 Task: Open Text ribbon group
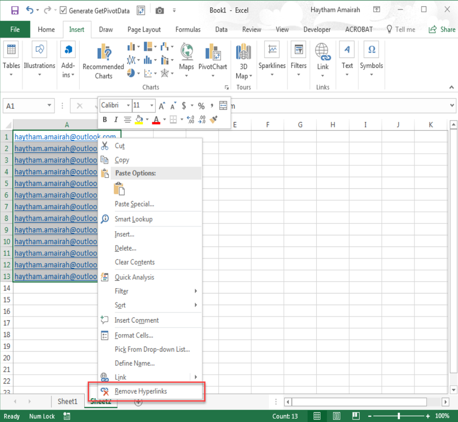(347, 60)
